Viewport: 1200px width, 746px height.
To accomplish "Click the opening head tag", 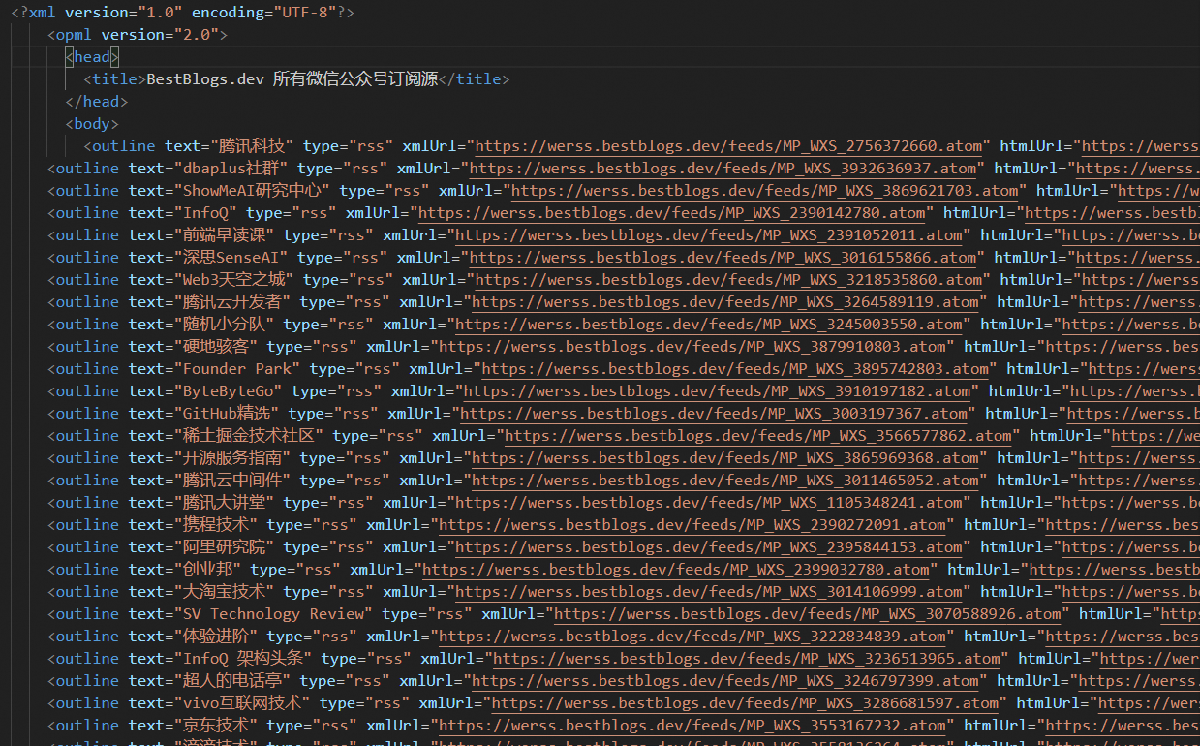I will pos(93,57).
